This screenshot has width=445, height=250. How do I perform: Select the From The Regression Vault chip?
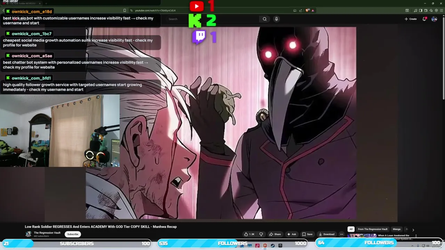coord(372,229)
